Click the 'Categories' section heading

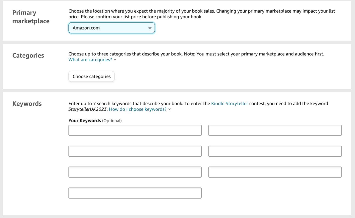pyautogui.click(x=28, y=55)
